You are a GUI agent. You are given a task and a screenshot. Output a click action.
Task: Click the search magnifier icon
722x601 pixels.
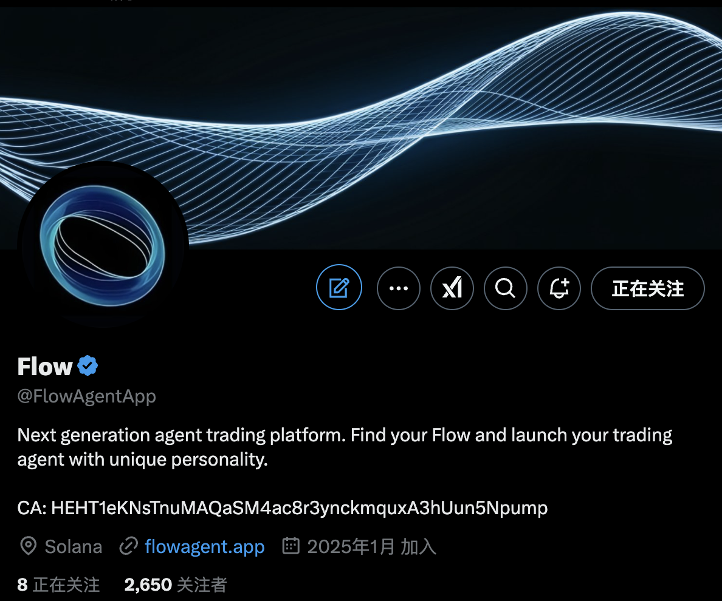[505, 288]
